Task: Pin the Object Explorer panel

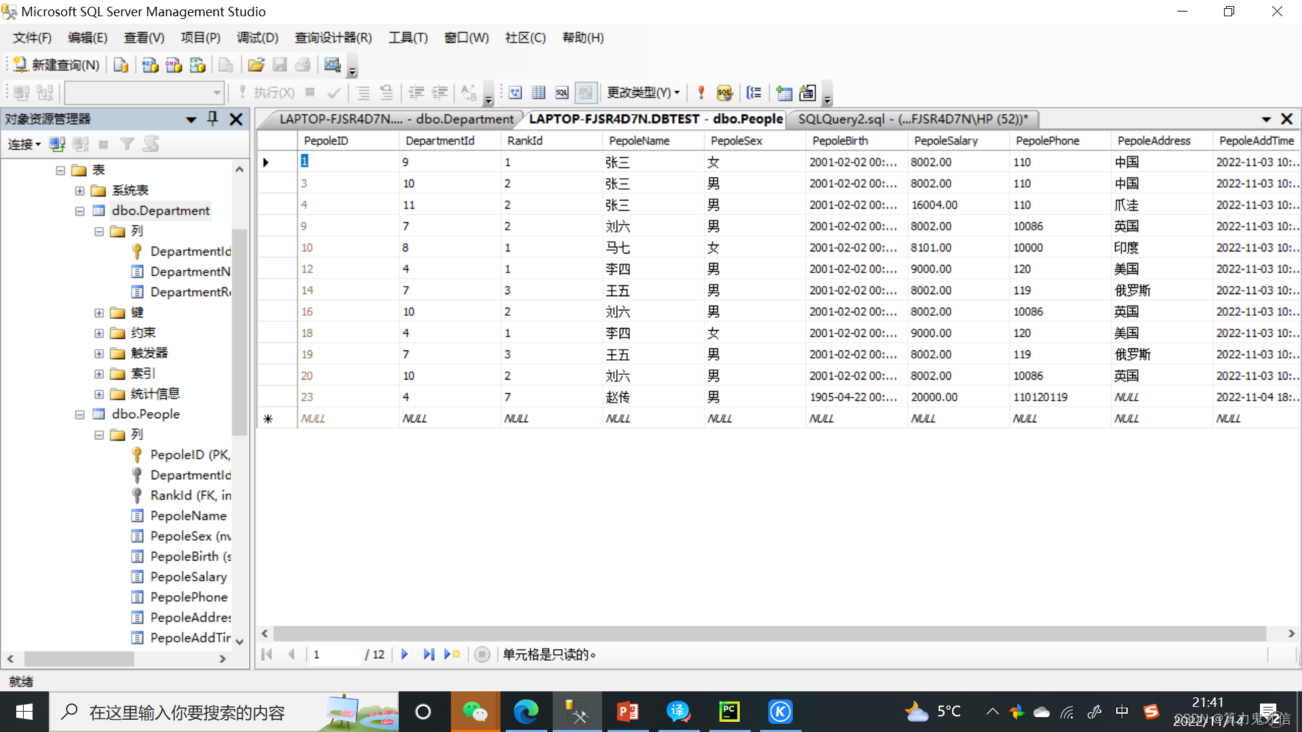Action: pos(213,119)
